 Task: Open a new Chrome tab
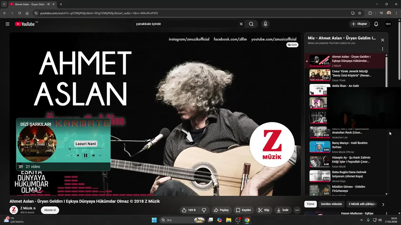tap(61, 4)
